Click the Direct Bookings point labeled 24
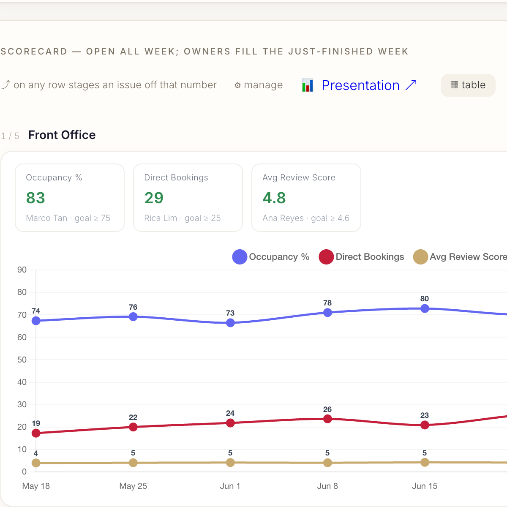Screen dimensions: 507x507 (x=230, y=423)
